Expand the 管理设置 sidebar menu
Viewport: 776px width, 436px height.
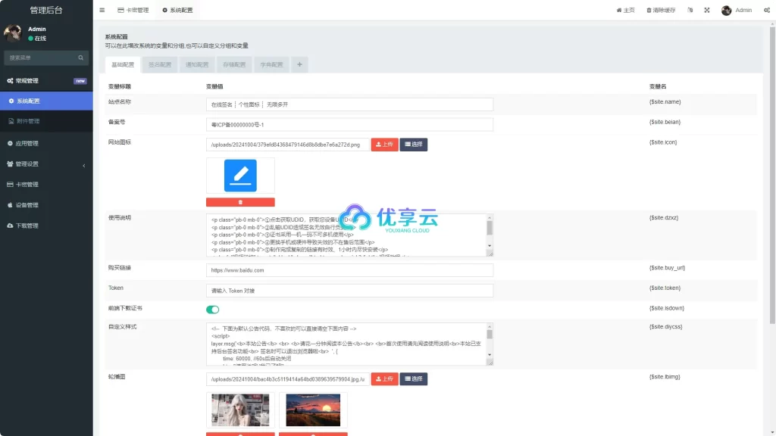[45, 164]
